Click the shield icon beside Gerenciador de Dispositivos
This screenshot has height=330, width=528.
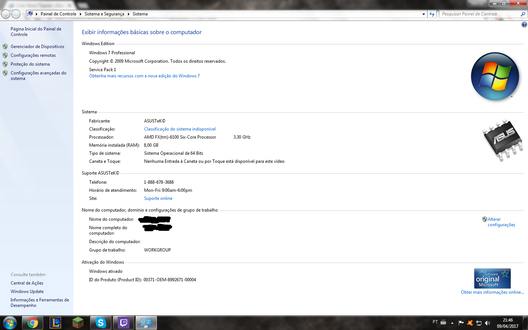point(5,47)
